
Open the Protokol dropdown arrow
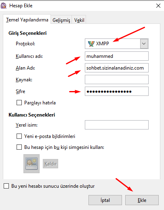coord(144,44)
